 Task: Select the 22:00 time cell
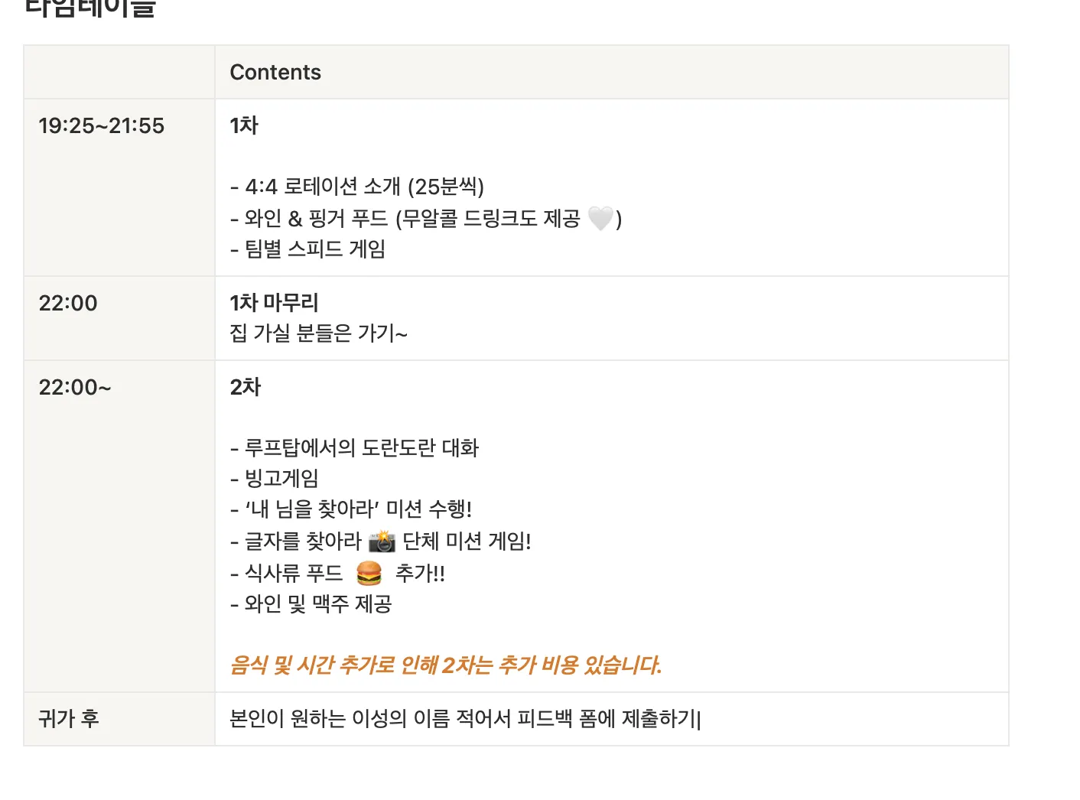click(69, 303)
